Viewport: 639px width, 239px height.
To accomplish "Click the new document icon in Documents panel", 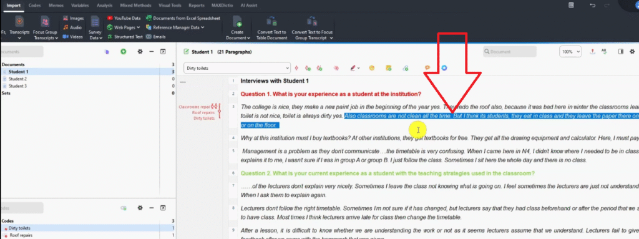I will [x=107, y=52].
